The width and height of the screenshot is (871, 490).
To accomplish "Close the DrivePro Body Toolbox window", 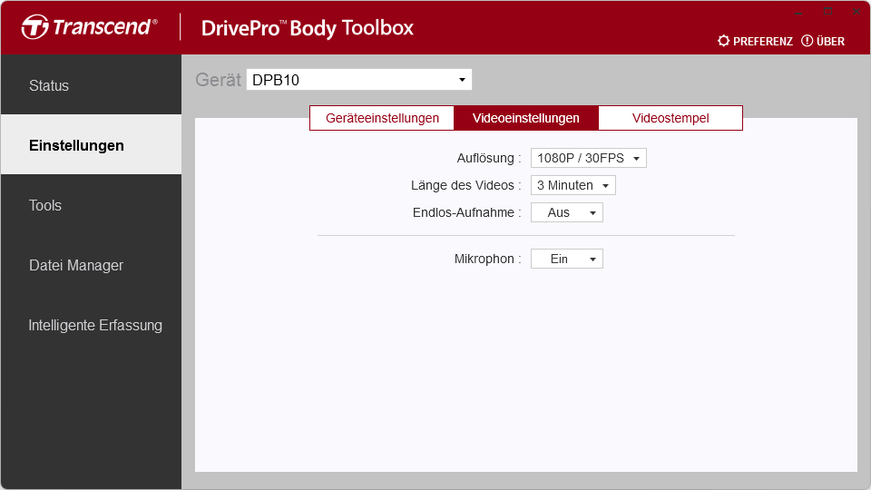I will coord(856,11).
